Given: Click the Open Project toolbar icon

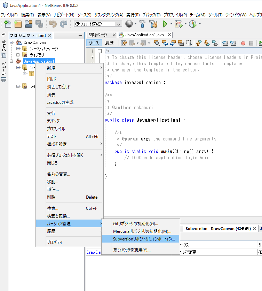Looking at the screenshot, I should pos(29,24).
